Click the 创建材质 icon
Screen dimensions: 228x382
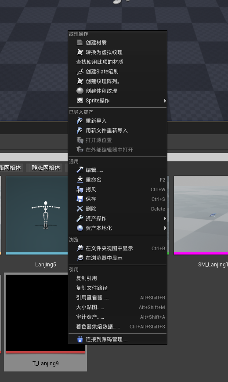click(x=80, y=42)
